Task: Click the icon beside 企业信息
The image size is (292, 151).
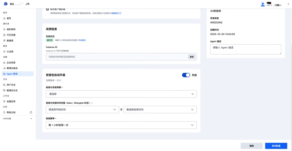Action: coord(4,63)
